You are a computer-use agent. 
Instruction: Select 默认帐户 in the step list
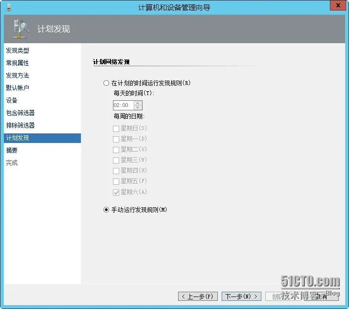(x=18, y=88)
